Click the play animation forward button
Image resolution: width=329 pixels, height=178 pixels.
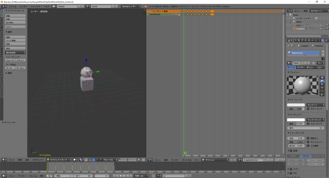coord(124,176)
